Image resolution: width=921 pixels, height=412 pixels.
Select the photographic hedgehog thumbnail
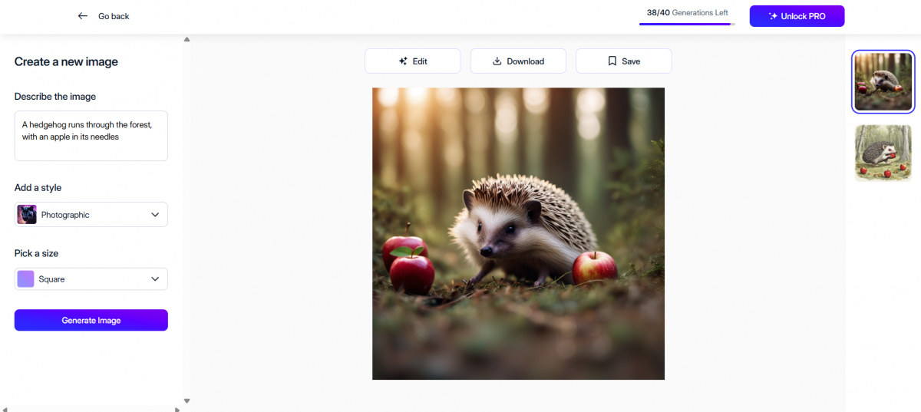(x=883, y=82)
